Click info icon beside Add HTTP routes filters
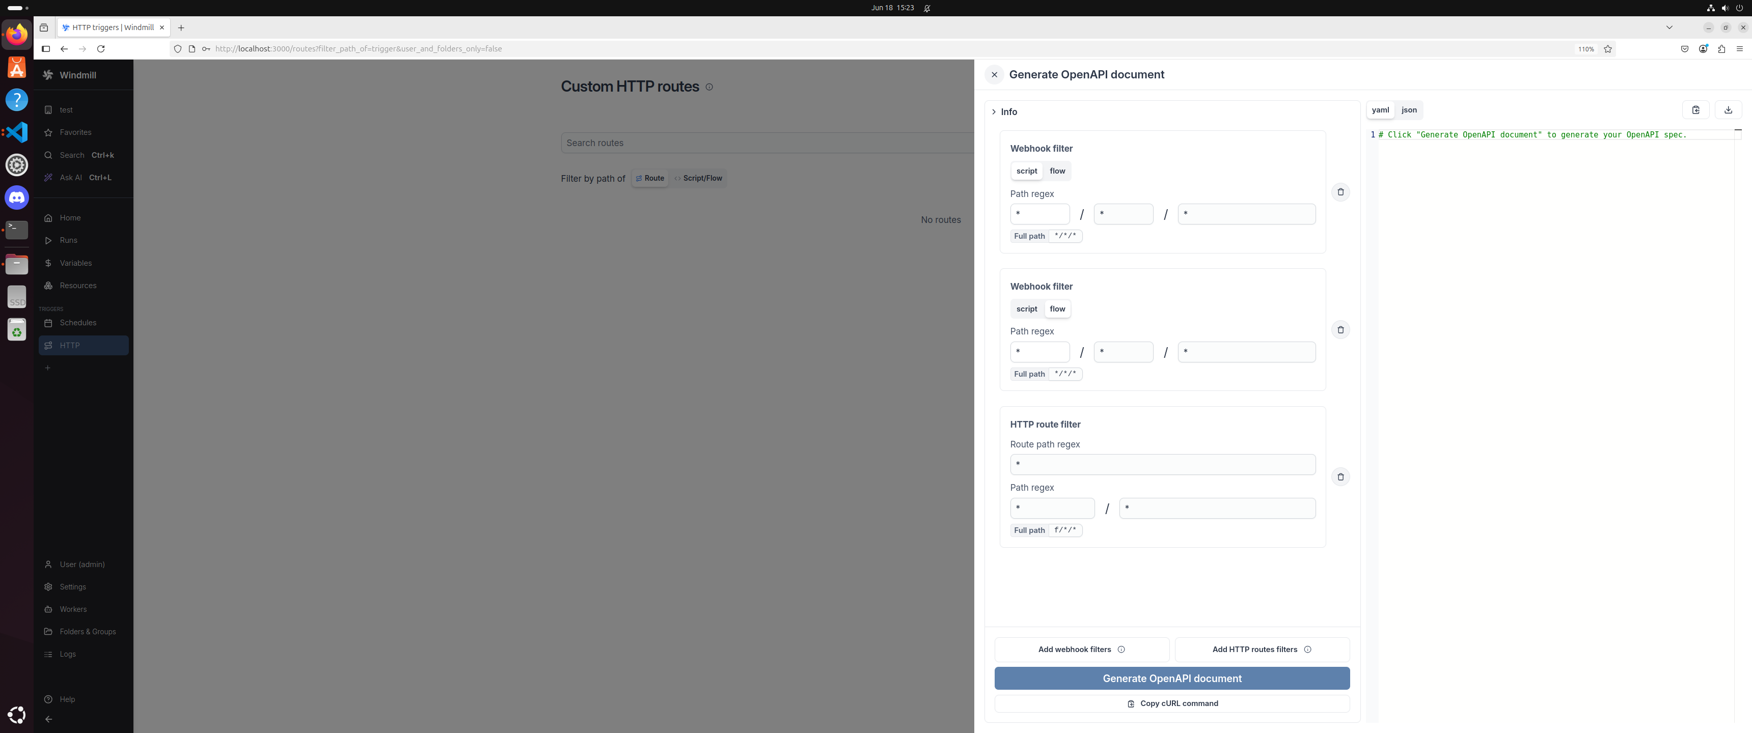Image resolution: width=1752 pixels, height=733 pixels. (x=1308, y=650)
